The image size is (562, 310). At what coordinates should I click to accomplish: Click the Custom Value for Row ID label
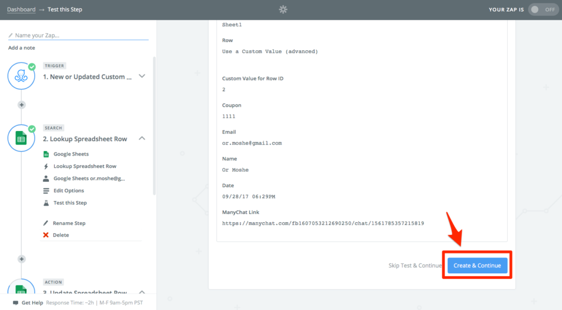coord(252,78)
